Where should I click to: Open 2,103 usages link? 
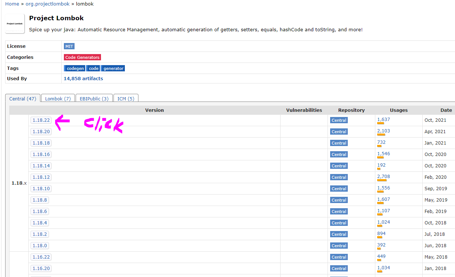click(x=383, y=131)
